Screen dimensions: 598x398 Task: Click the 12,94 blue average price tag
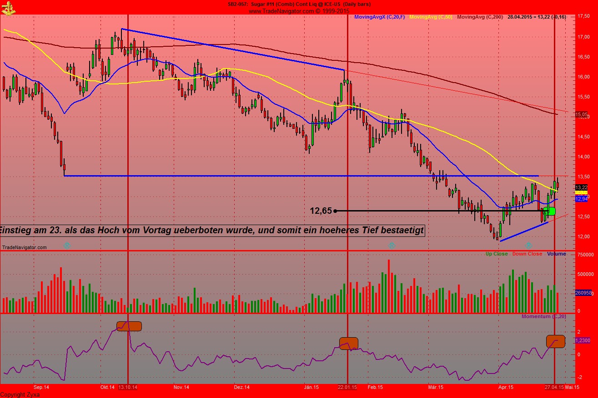pos(581,199)
